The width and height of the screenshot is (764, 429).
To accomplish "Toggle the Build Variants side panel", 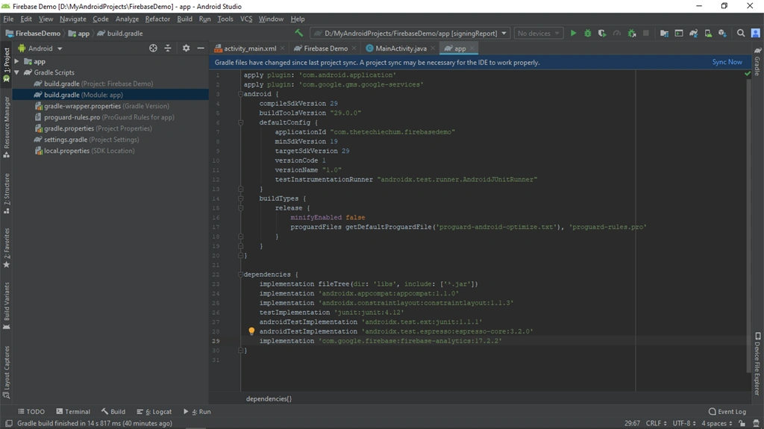I will tap(6, 306).
